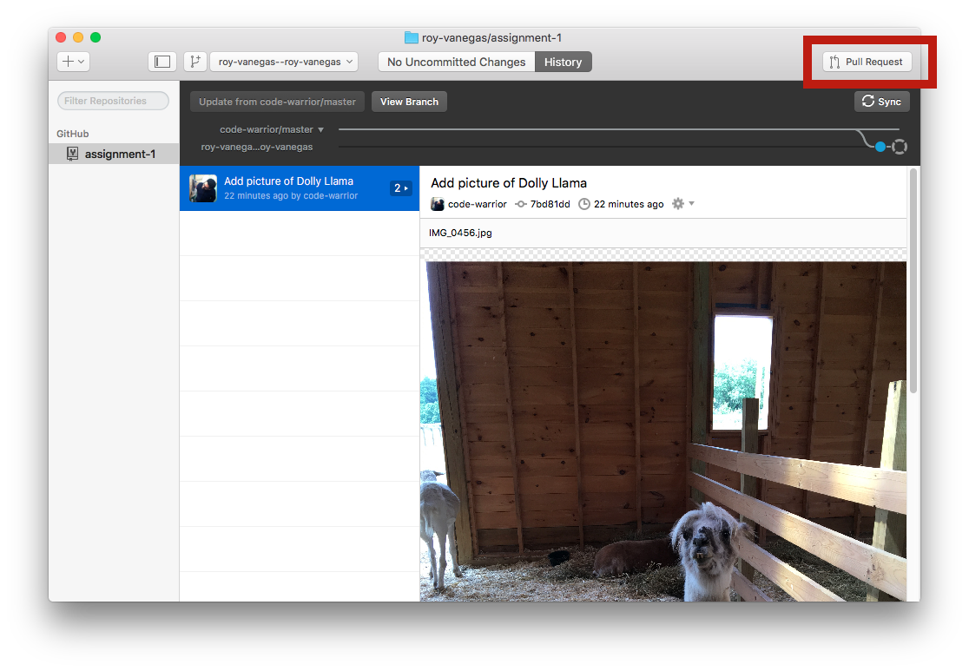969x671 pixels.
Task: Sync the repository
Action: pyautogui.click(x=882, y=102)
